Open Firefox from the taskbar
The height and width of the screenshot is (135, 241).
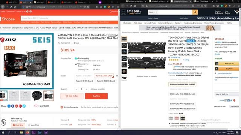point(27,132)
